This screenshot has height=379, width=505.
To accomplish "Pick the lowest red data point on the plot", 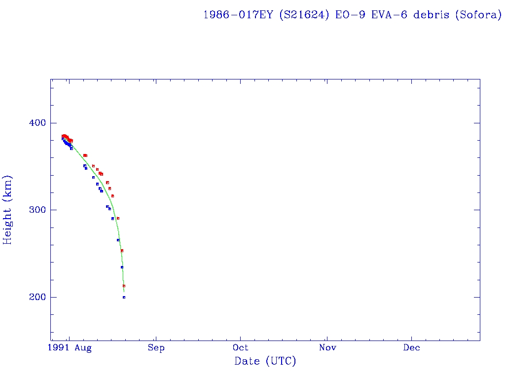I will 124,286.
